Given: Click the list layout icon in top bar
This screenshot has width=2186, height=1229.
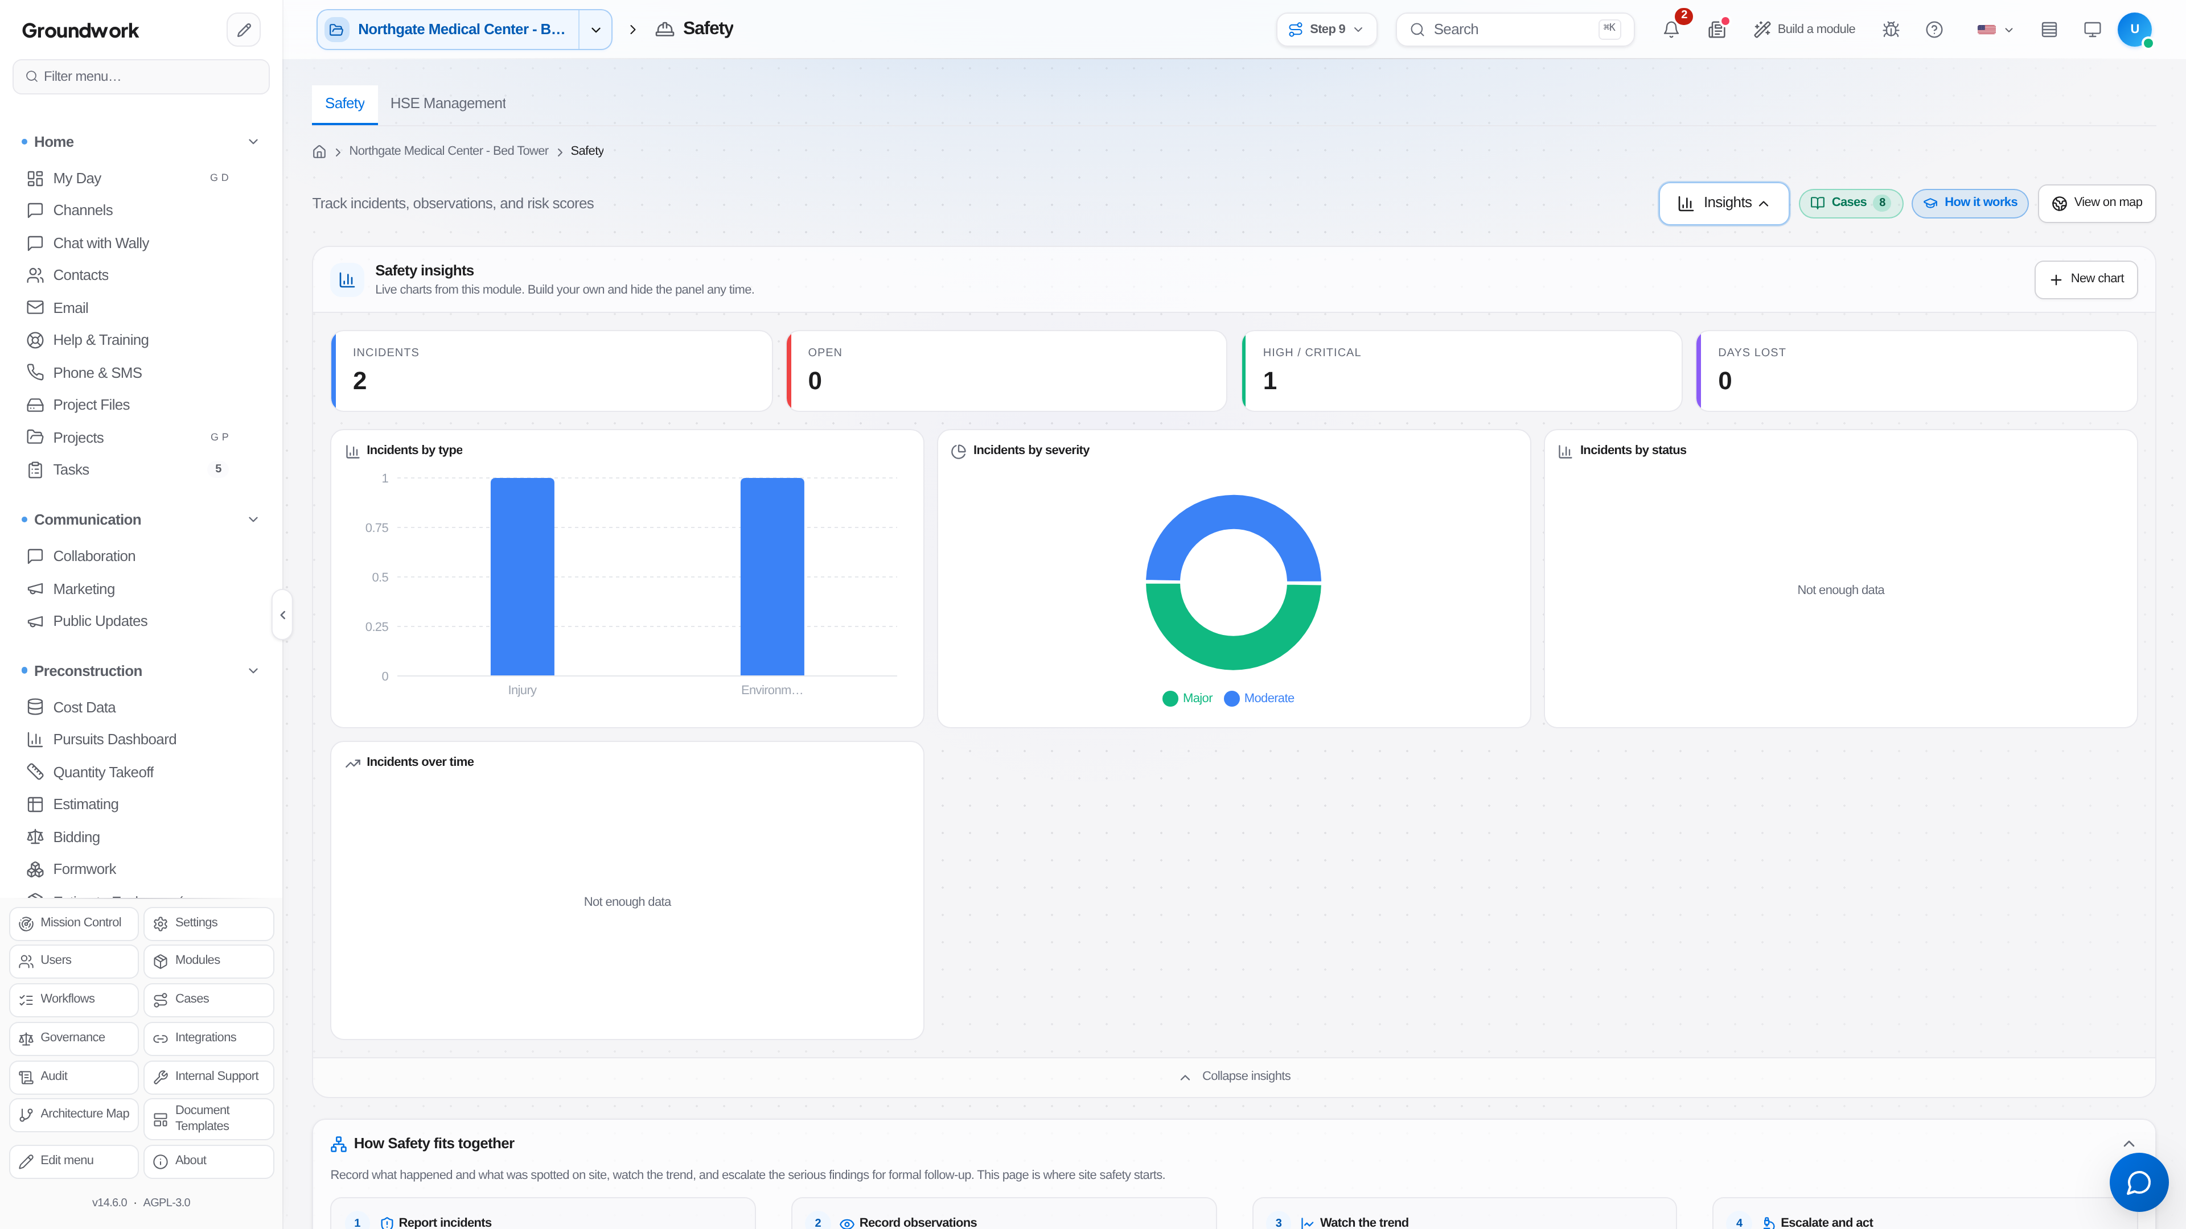Looking at the screenshot, I should (x=2049, y=30).
